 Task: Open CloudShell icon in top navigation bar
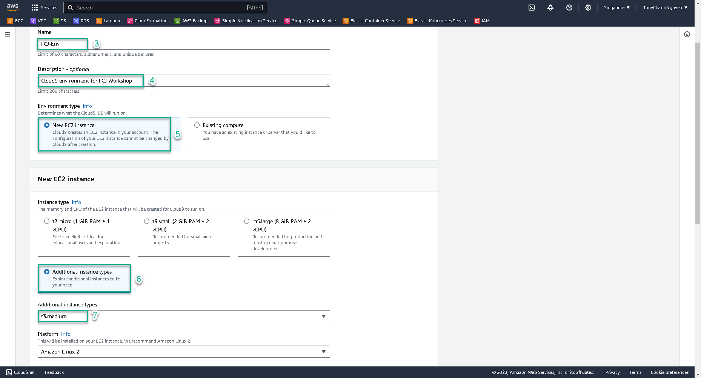pos(532,8)
